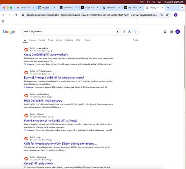Click the Reddit icon of r/NYCapartments result
This screenshot has width=186, height=169.
pos(26,73)
